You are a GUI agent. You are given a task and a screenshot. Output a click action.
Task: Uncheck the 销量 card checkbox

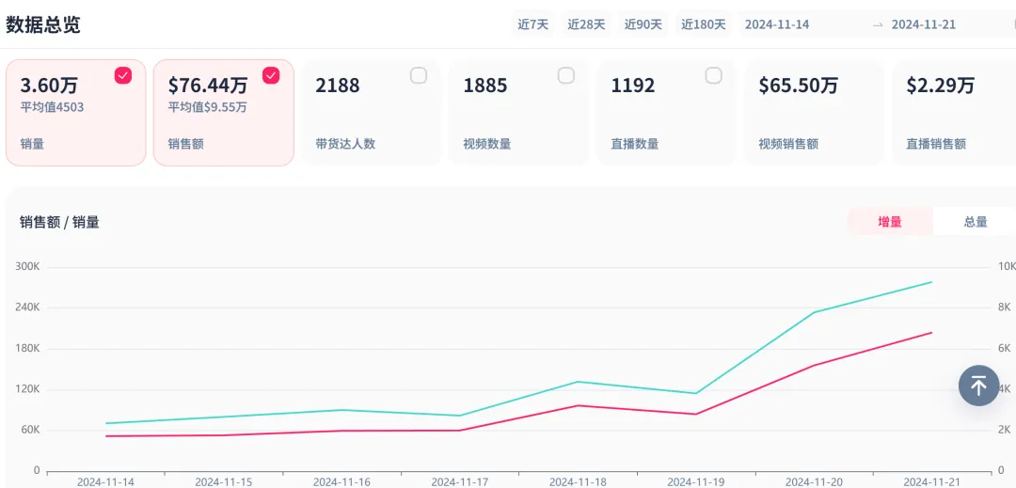point(123,76)
